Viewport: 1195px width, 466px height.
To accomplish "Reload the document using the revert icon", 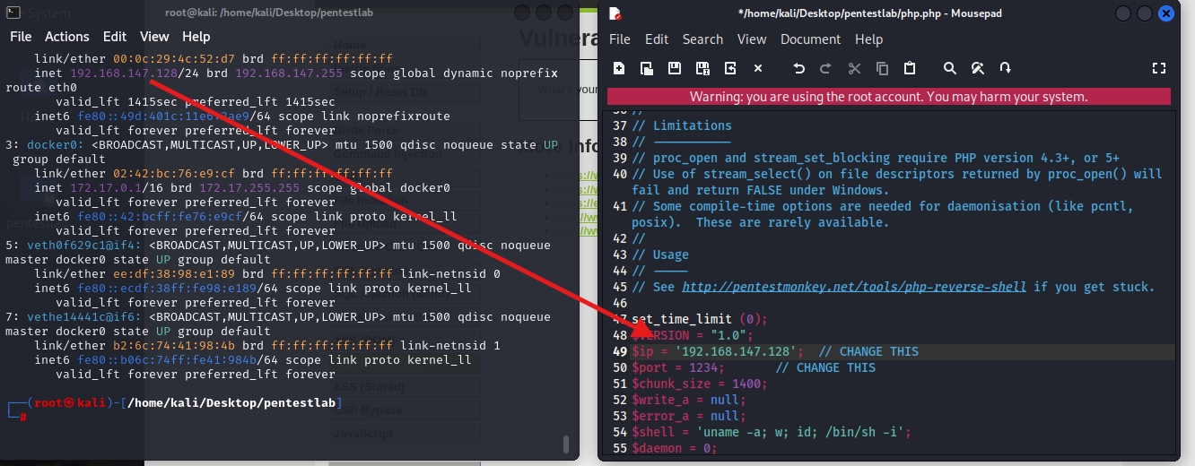I will coord(730,68).
